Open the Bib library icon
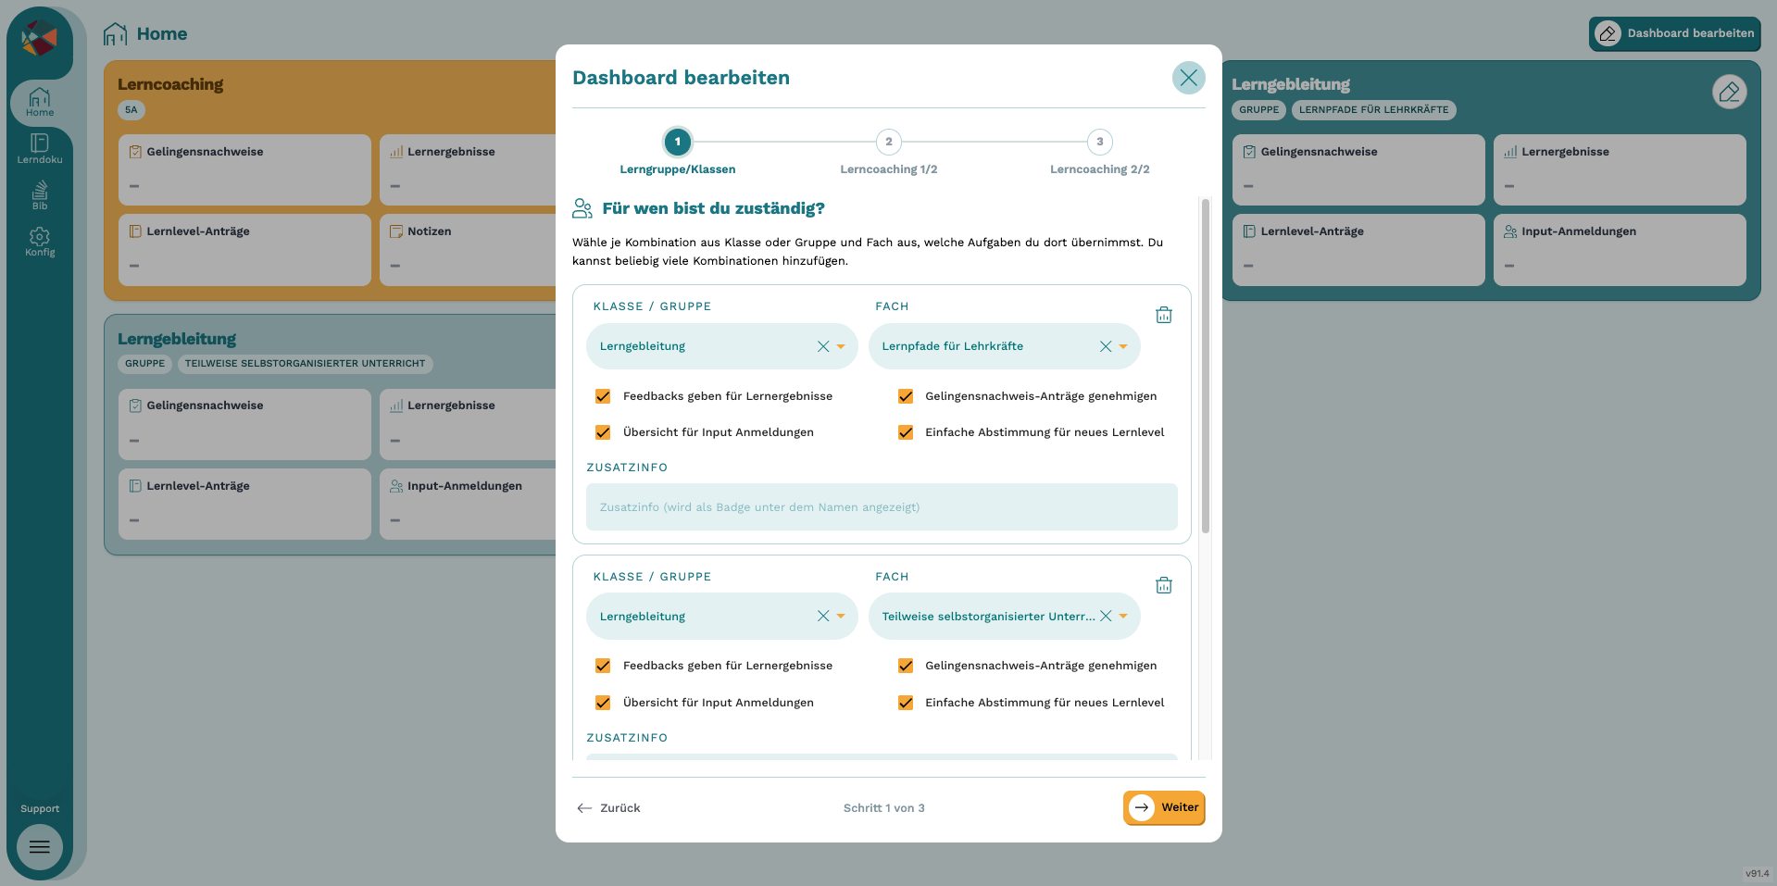The image size is (1777, 886). 40,194
